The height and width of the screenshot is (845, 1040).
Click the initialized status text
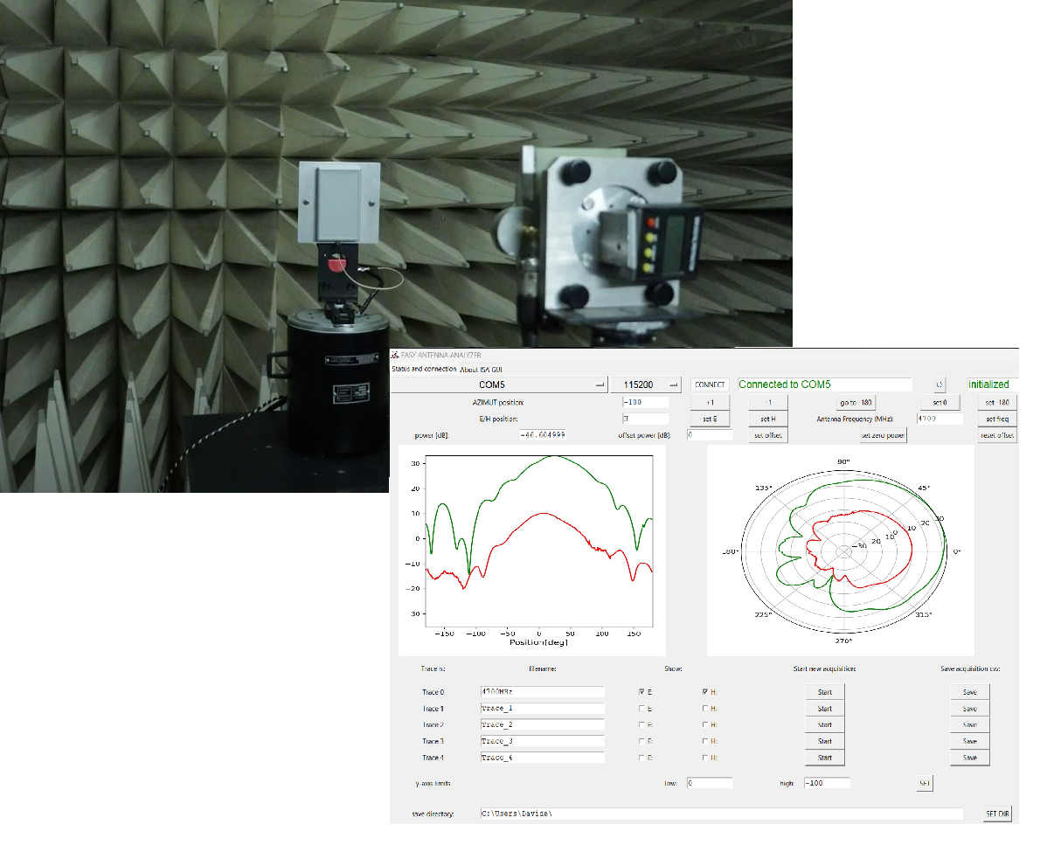coord(988,384)
